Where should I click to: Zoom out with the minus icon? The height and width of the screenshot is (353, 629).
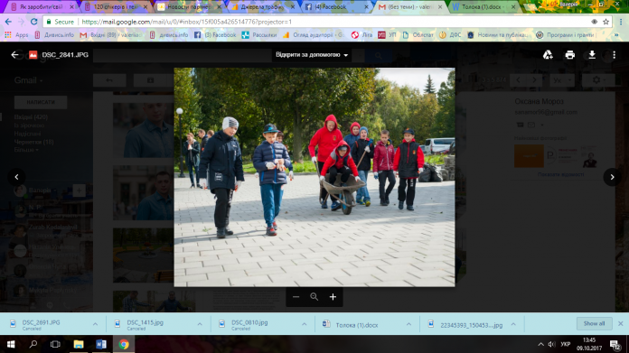pos(296,297)
